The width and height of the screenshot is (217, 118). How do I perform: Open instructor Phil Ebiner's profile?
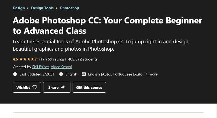coord(41,67)
